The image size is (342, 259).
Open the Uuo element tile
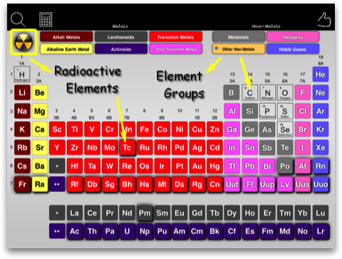click(x=321, y=184)
